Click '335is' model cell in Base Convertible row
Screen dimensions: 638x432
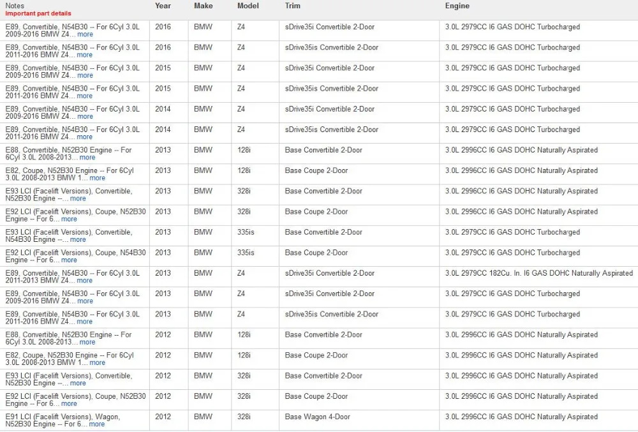click(x=246, y=232)
